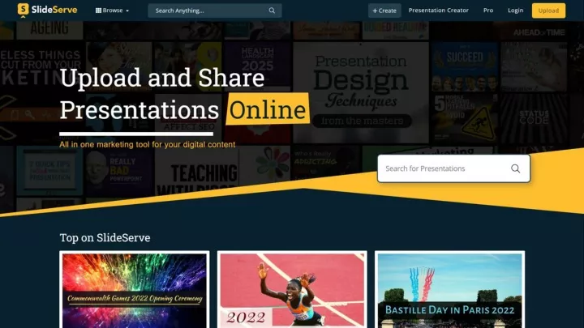This screenshot has height=328, width=584.
Task: Click the SlideServe logo
Action: coord(47,10)
